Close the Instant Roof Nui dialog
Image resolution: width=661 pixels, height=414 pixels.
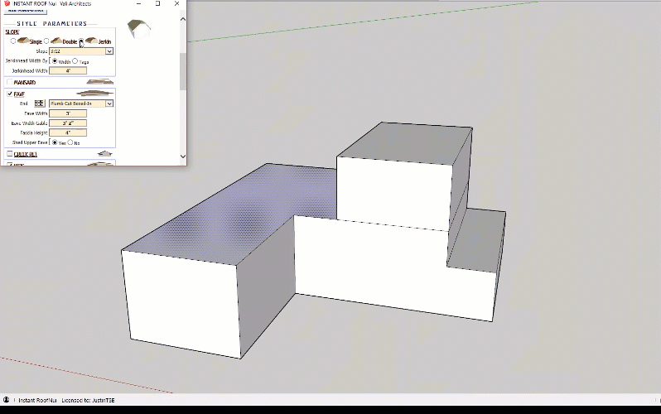pyautogui.click(x=176, y=3)
